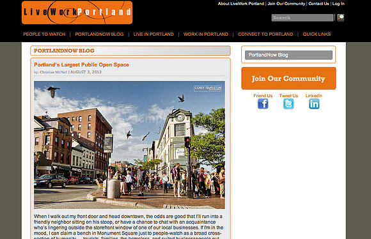The image size is (371, 239).
Task: Click the Monument Square article photo
Action: coord(129,145)
